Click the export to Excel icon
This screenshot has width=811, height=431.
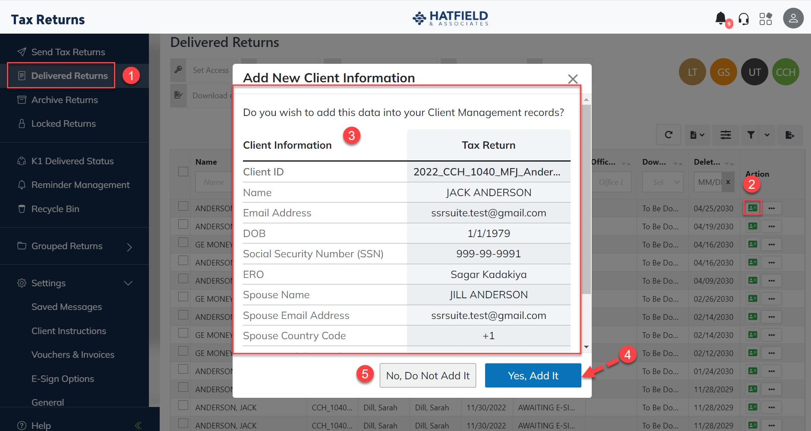790,135
